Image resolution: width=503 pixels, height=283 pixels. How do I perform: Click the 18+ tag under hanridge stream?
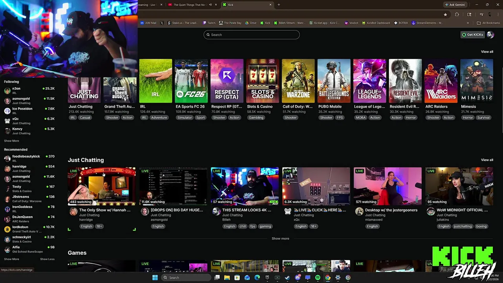click(99, 226)
